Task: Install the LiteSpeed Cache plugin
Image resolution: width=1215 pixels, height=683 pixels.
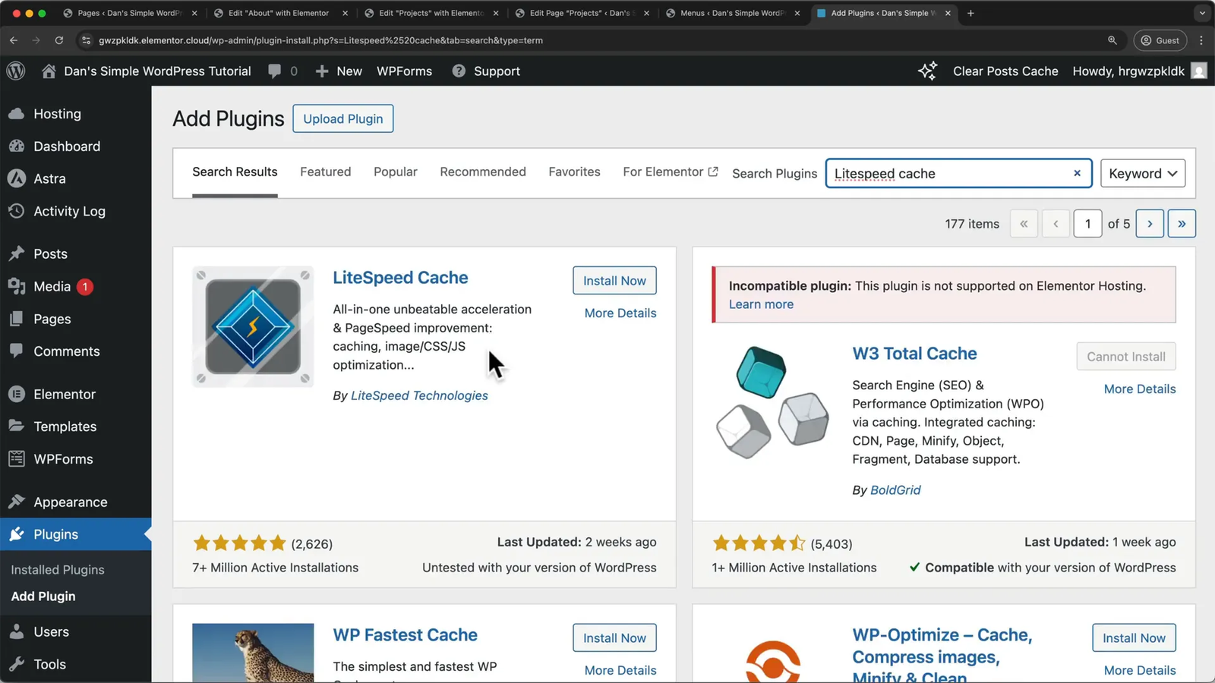Action: 614,281
